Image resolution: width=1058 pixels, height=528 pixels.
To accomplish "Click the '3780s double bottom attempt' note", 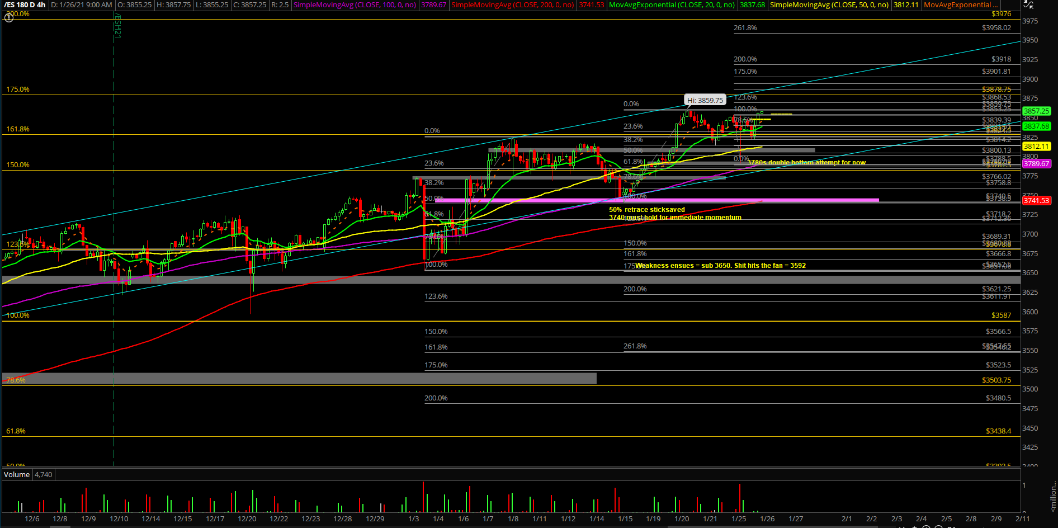I will coord(806,163).
